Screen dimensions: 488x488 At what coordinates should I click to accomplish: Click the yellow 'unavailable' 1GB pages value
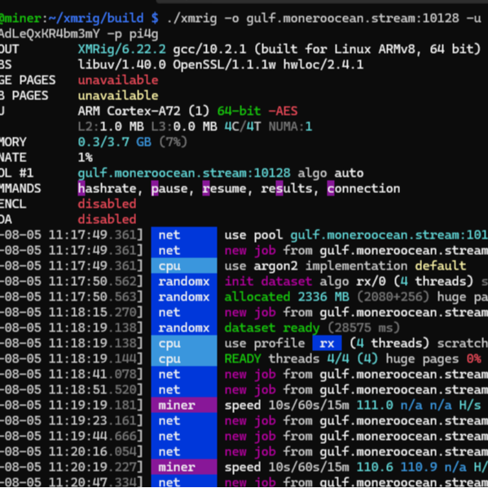tap(118, 95)
